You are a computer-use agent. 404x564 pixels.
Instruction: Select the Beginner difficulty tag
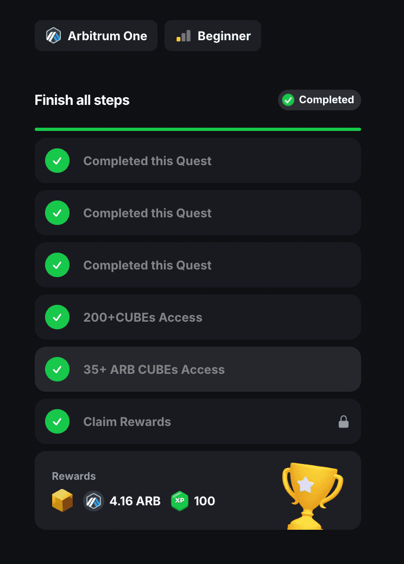click(x=213, y=36)
